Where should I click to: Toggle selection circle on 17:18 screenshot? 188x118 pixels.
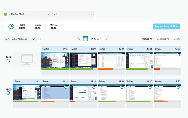point(65,55)
